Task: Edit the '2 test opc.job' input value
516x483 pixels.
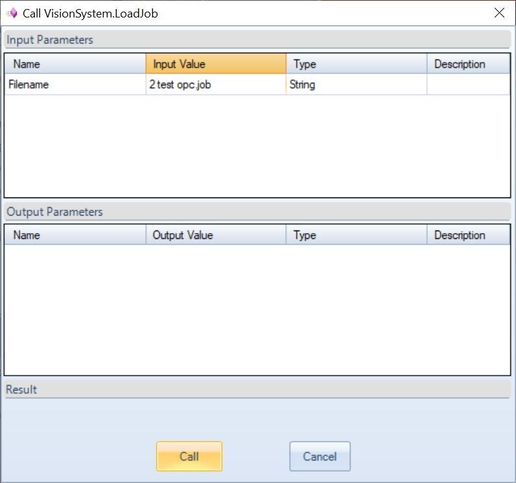Action: [x=215, y=85]
